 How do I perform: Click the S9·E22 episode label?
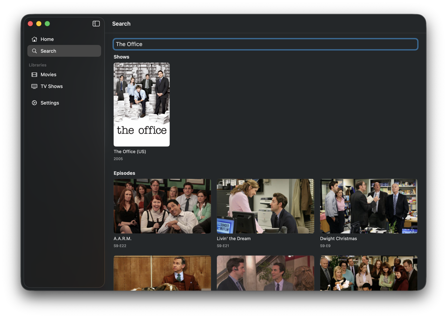click(120, 246)
